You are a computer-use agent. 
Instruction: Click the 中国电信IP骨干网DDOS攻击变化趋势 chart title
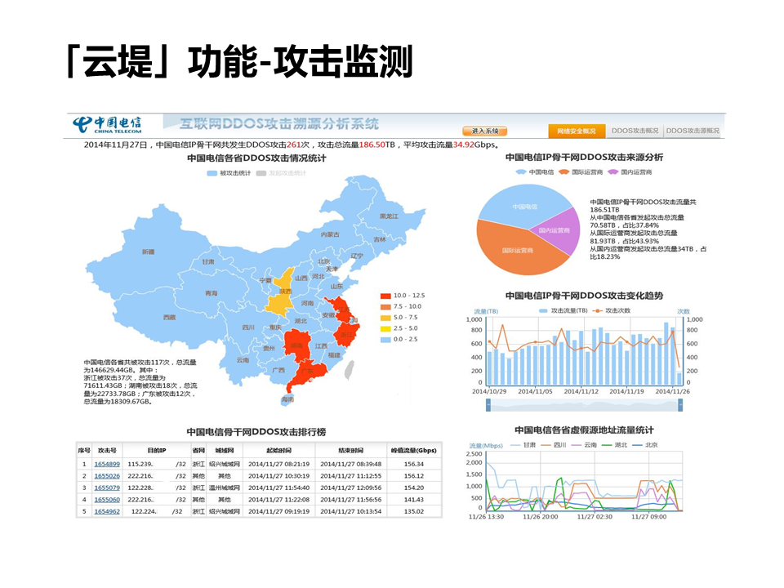584,296
